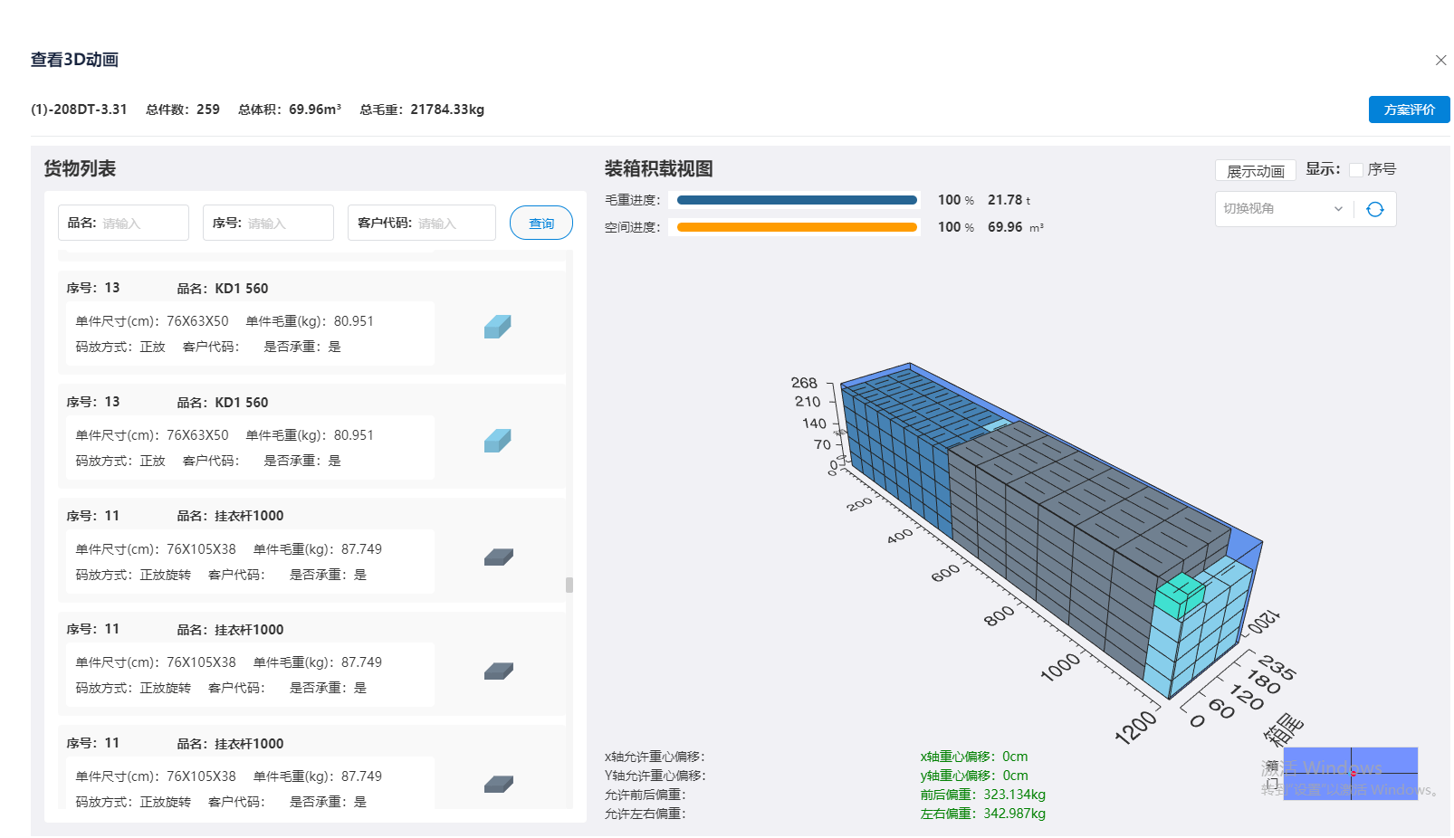The image size is (1454, 838).
Task: Click the 空间进度 orange progress bar
Action: (797, 227)
